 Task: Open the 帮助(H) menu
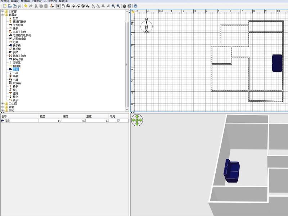click(x=63, y=1)
